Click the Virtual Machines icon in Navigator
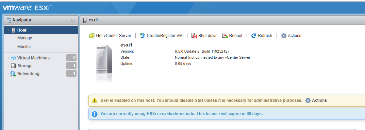The height and width of the screenshot is (130, 365). pyautogui.click(x=13, y=58)
